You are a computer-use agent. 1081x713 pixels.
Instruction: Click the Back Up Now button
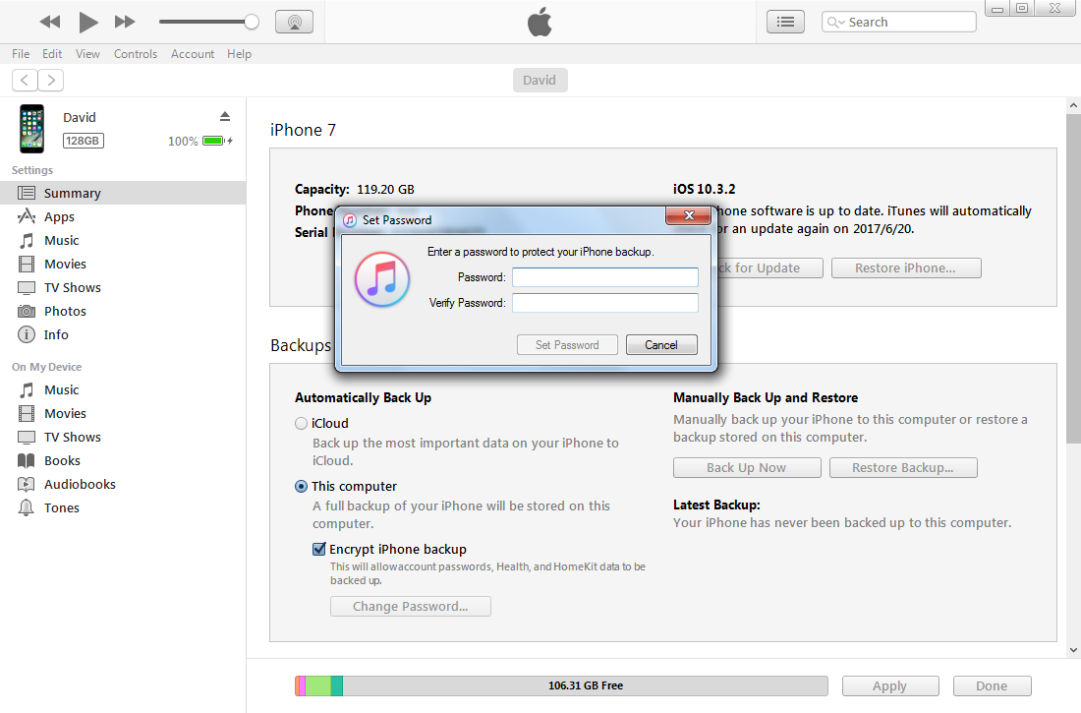(746, 468)
